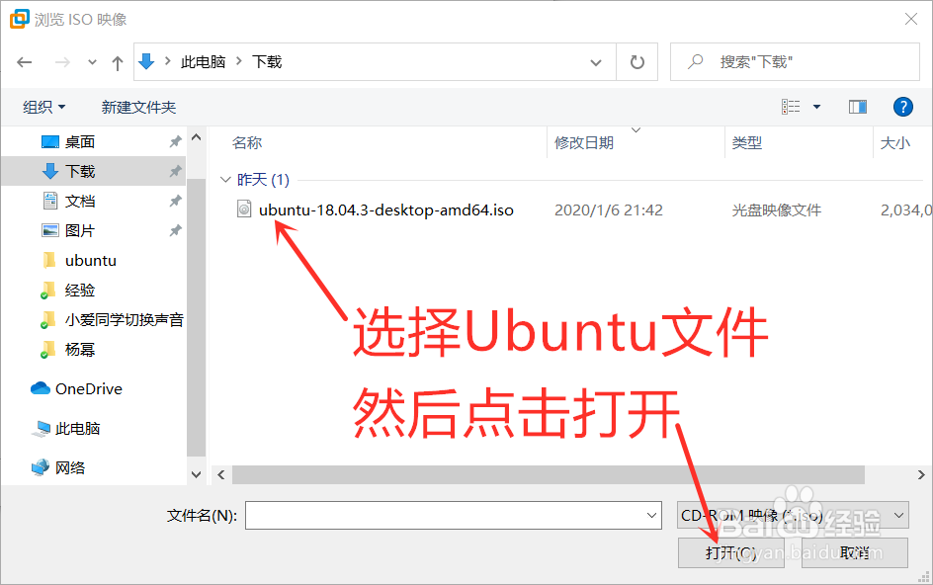Image resolution: width=933 pixels, height=585 pixels.
Task: Focus the 搜索"下载" search box
Action: (x=795, y=62)
